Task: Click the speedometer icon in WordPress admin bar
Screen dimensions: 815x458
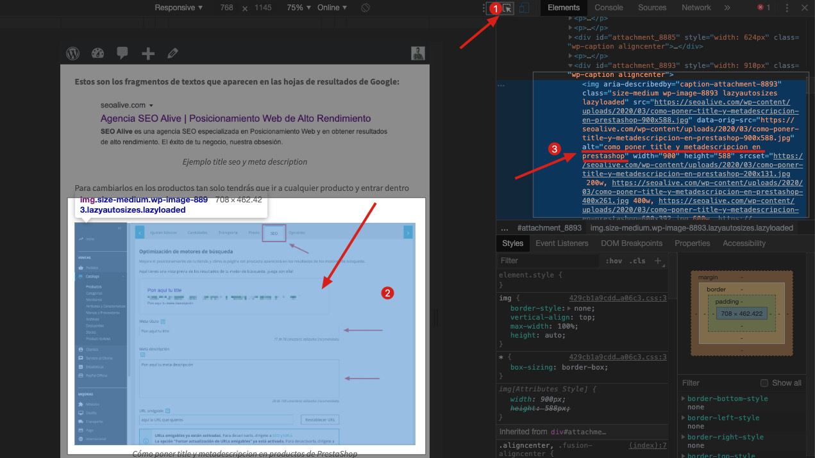Action: tap(97, 53)
